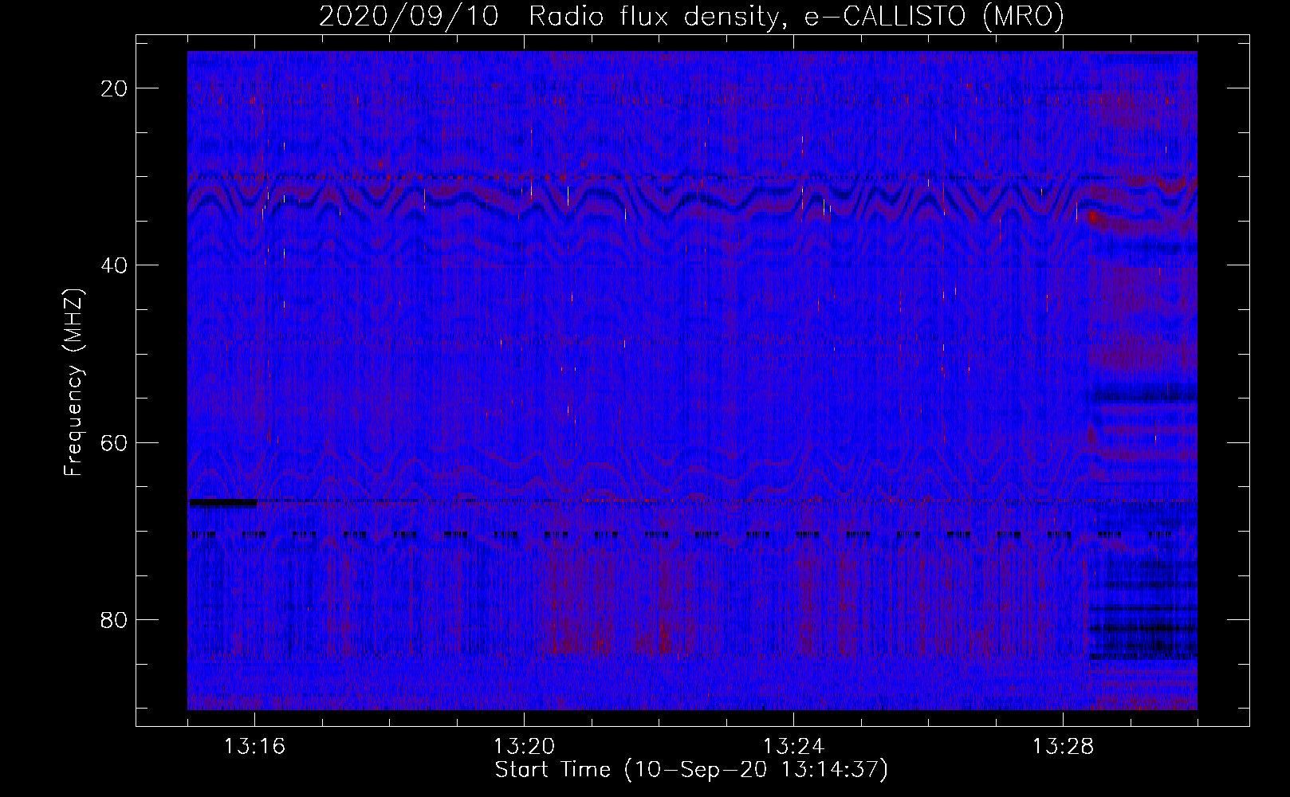Click the 60 frequency tick label
This screenshot has width=1290, height=797.
coord(114,442)
